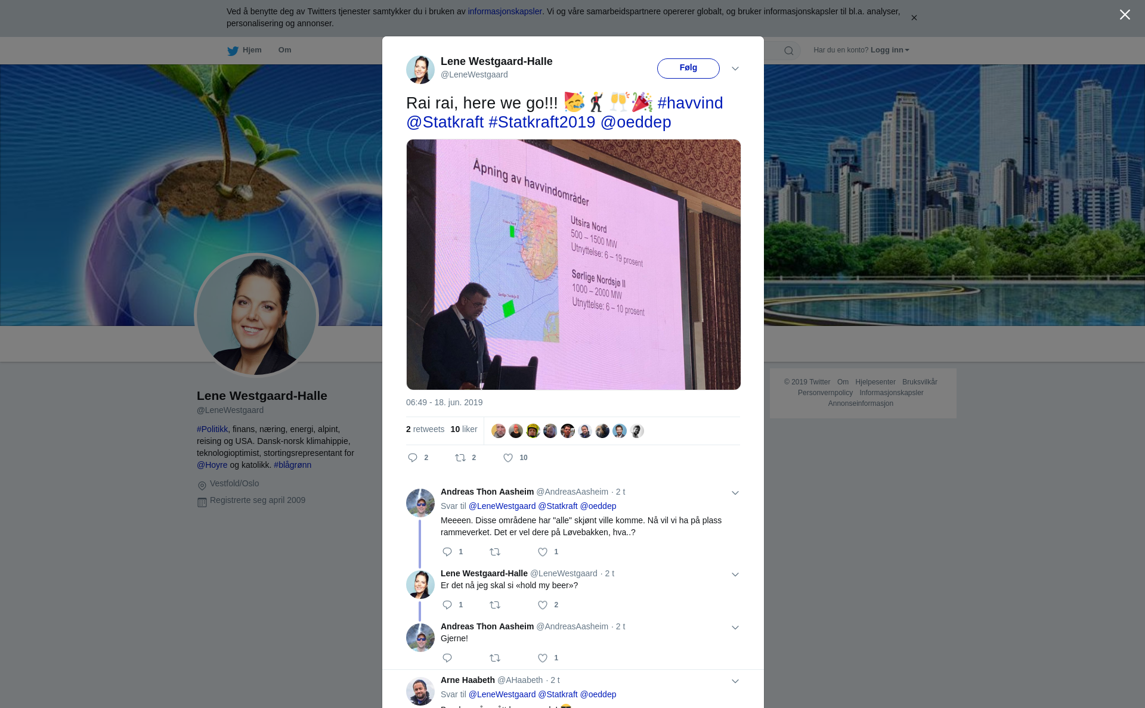Open the Informasjonskapsler footer link
1145x708 pixels.
point(892,393)
